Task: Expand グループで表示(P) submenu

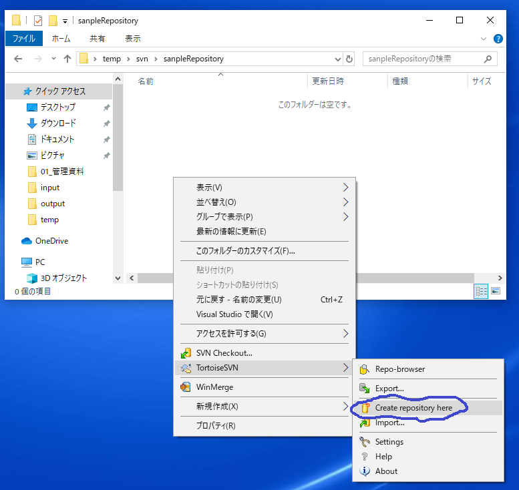Action: click(265, 217)
